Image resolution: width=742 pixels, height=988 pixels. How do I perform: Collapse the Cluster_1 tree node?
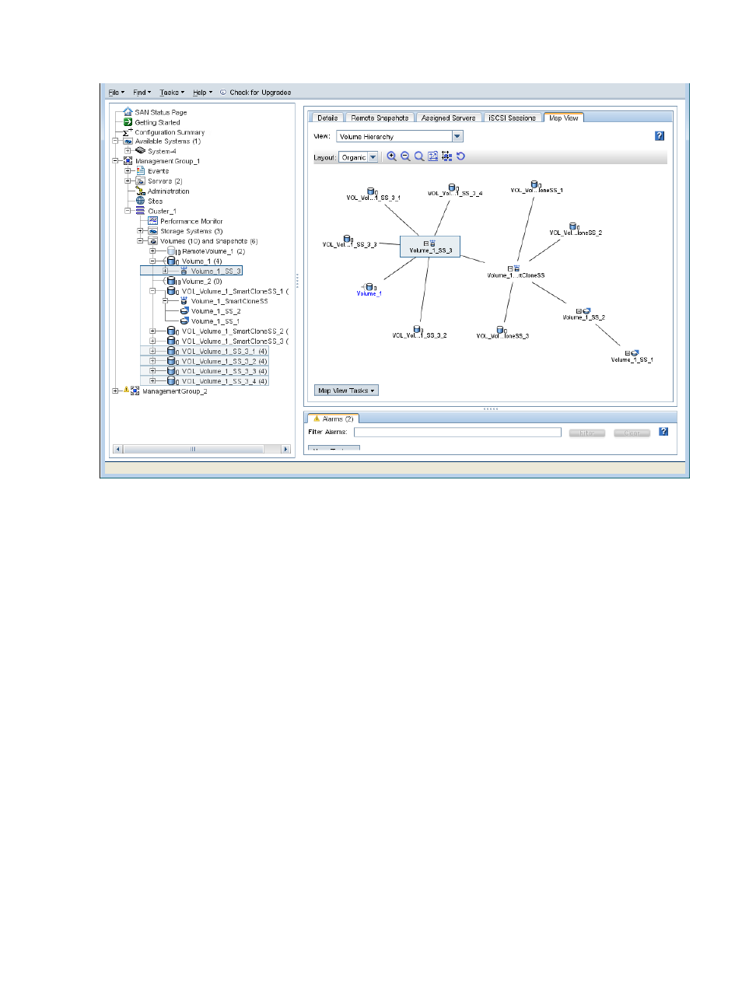click(x=128, y=211)
